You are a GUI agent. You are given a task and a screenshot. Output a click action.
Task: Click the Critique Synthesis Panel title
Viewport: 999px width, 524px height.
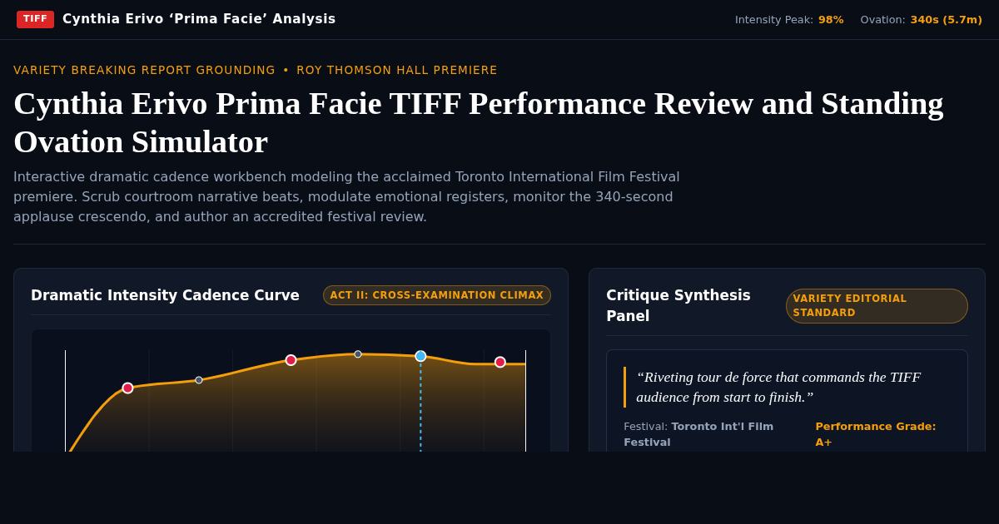[x=678, y=306]
